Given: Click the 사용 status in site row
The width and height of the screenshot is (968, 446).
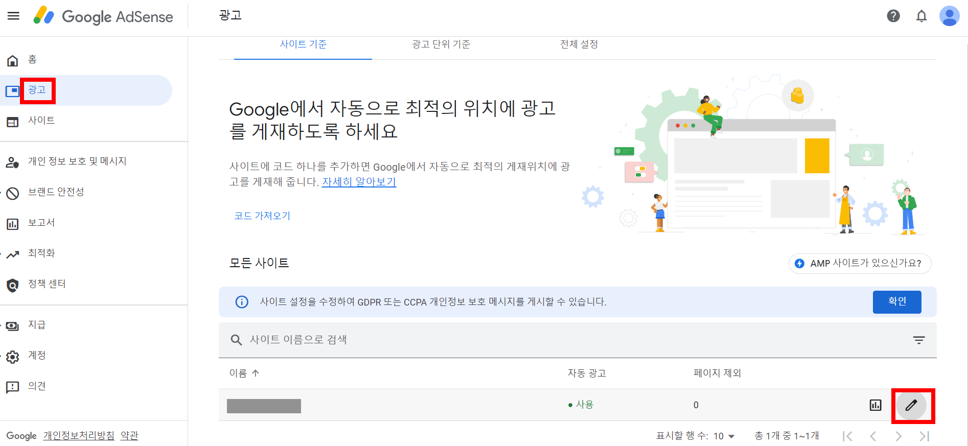Looking at the screenshot, I should (x=581, y=405).
